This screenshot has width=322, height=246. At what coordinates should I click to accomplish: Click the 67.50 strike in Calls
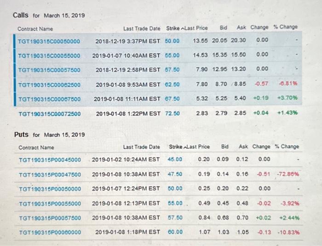tap(172, 99)
